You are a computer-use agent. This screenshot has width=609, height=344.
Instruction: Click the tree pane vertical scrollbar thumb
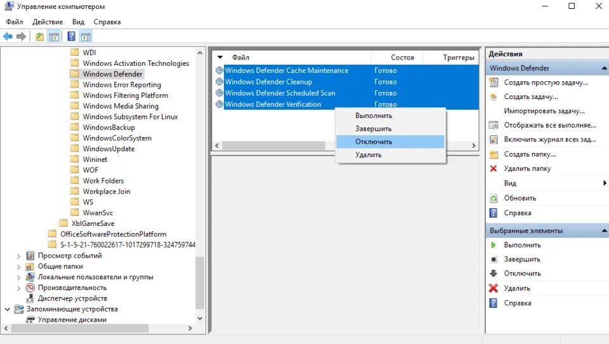click(200, 282)
